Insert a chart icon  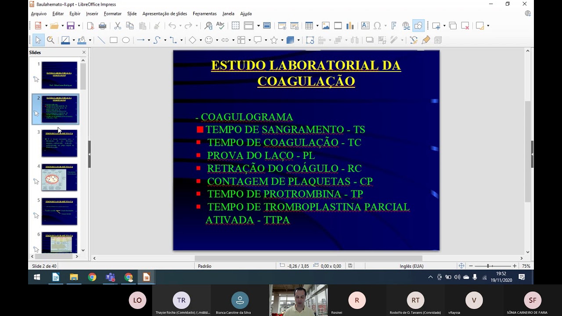[x=350, y=26]
